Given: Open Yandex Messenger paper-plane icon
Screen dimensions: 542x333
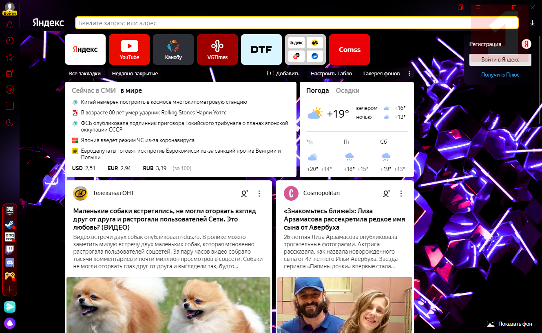Looking at the screenshot, I should click(10, 307).
